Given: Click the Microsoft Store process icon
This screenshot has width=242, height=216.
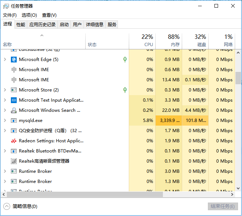Looking at the screenshot, I should (14, 90).
